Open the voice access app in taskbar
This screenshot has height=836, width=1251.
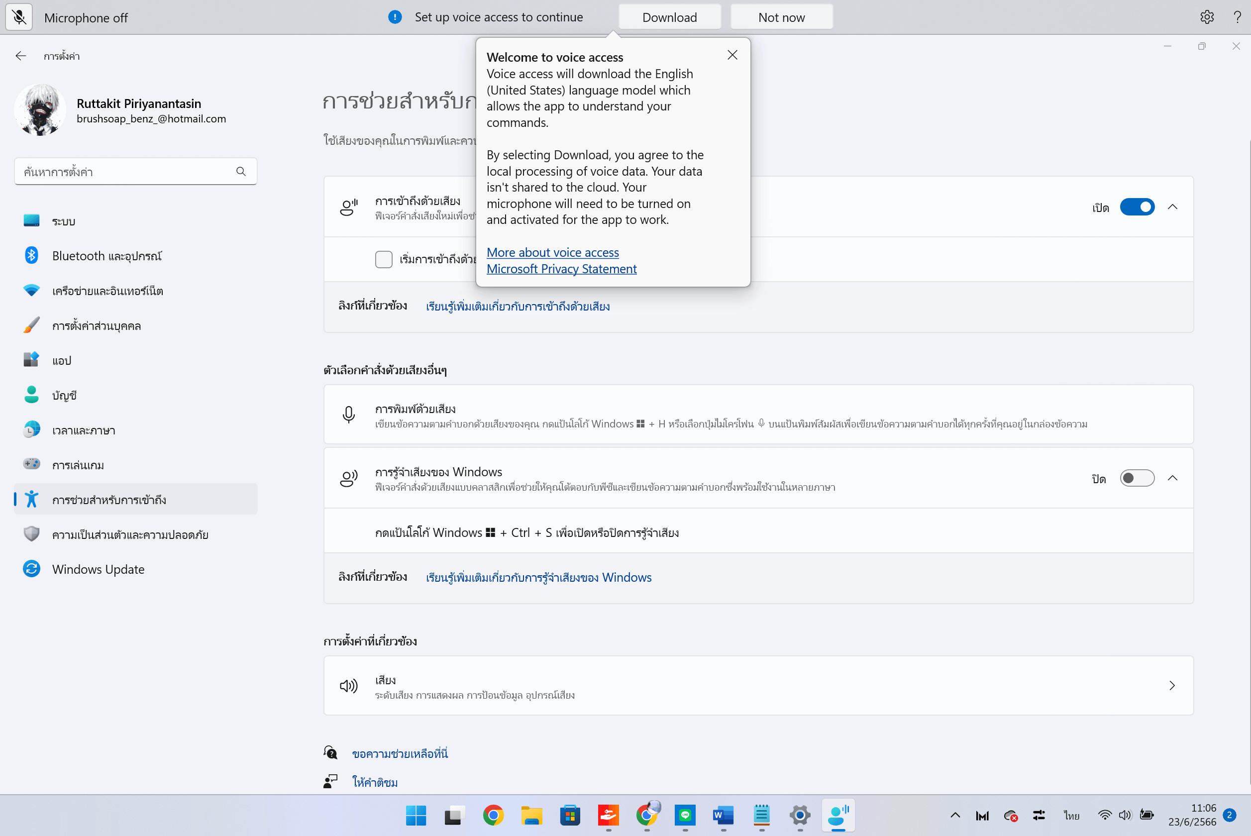[838, 815]
